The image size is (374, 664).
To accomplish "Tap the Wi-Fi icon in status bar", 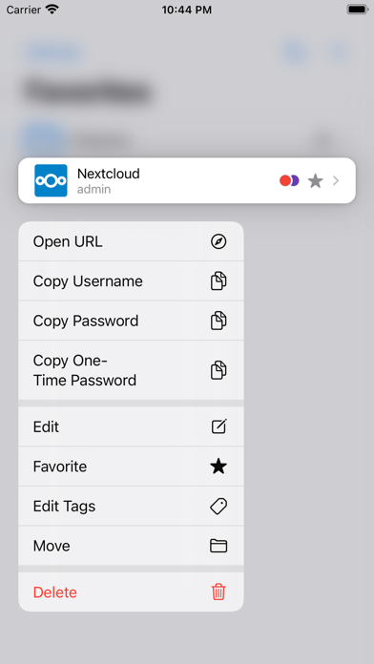I will [x=52, y=10].
